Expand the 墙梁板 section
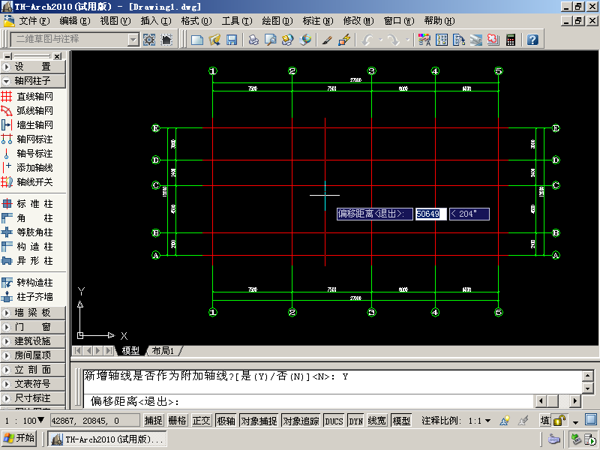Screen dimensions: 600x450 click(33, 313)
